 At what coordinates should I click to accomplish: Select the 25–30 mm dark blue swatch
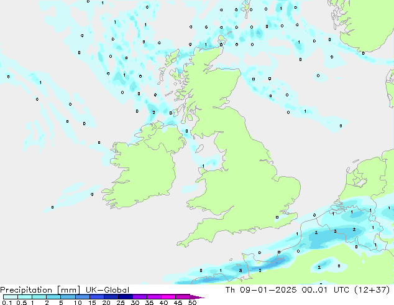tap(126, 297)
